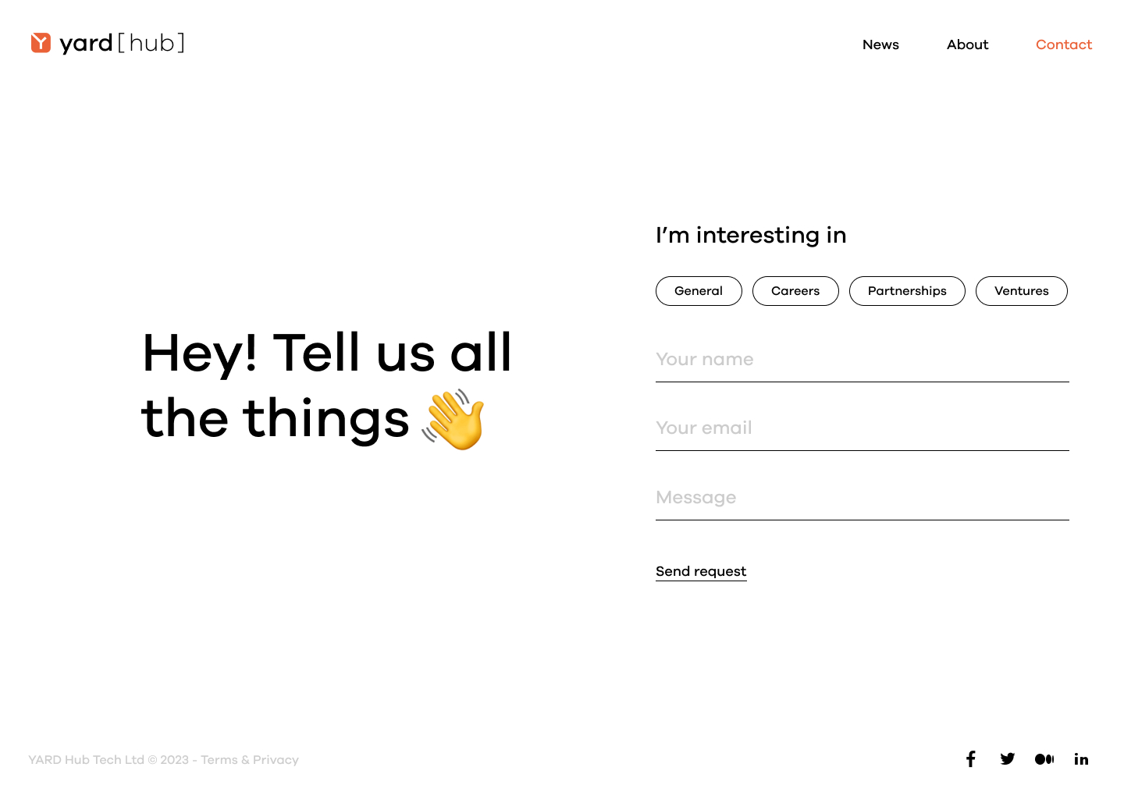Go to the News page
Viewport: 1124px width, 799px height.
click(x=880, y=44)
